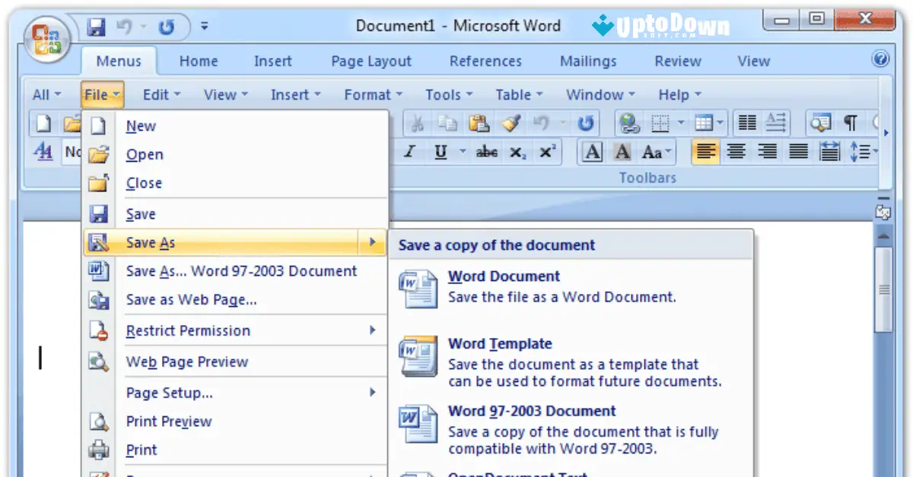Open Print Preview from the File menu
The height and width of the screenshot is (477, 913).
(169, 421)
